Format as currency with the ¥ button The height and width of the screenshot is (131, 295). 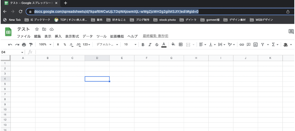[x=58, y=44]
